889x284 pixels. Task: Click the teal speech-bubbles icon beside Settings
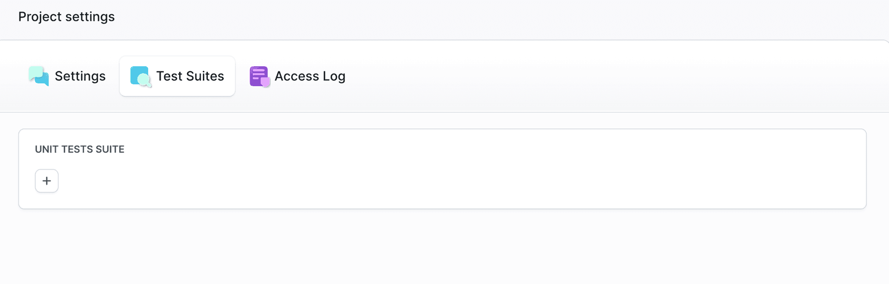click(x=38, y=76)
